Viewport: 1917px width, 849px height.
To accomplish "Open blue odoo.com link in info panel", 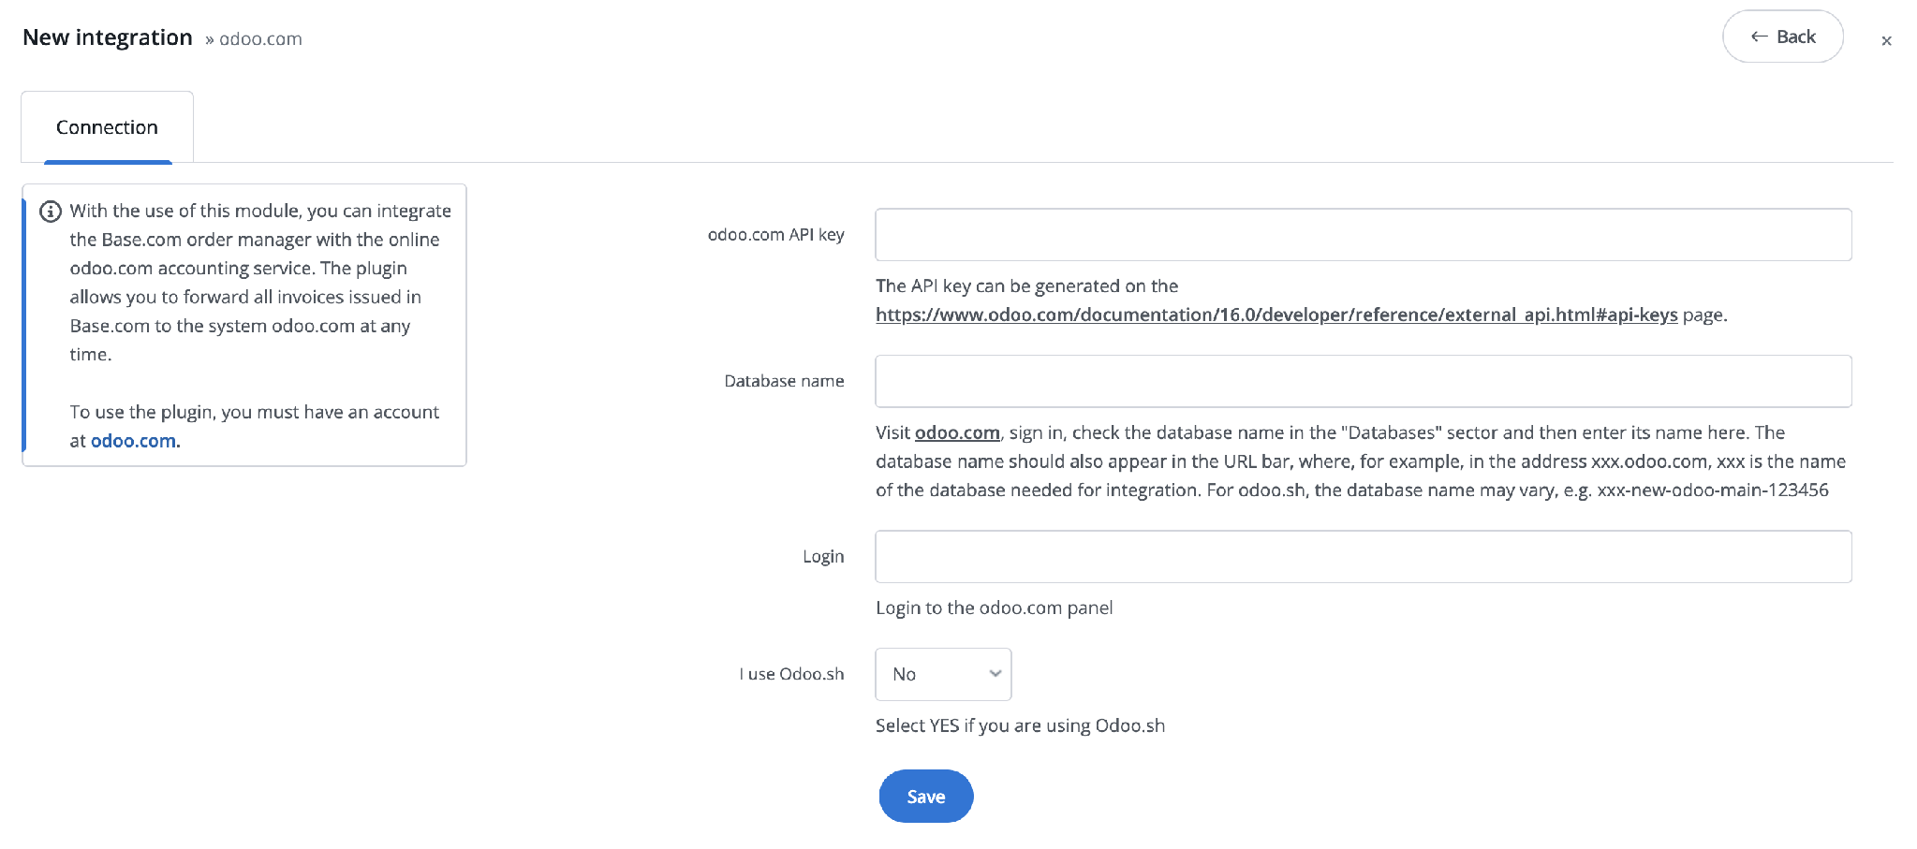I will [133, 441].
